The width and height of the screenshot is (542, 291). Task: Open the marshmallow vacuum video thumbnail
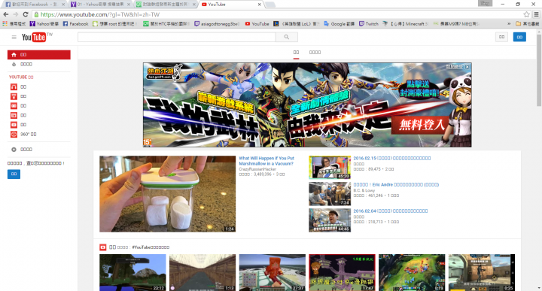pos(168,194)
